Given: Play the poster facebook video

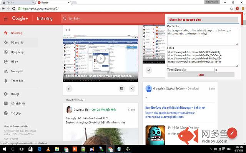Looking at the screenshot, I should (x=101, y=59).
